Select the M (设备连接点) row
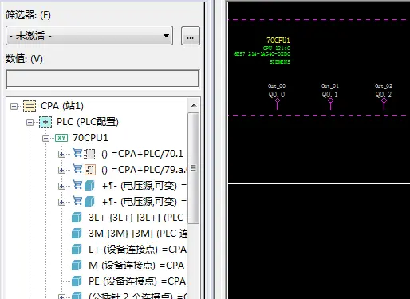The height and width of the screenshot is (299, 410). (137, 266)
